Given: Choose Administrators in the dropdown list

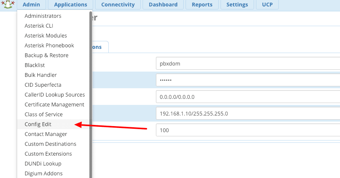Looking at the screenshot, I should click(43, 16).
